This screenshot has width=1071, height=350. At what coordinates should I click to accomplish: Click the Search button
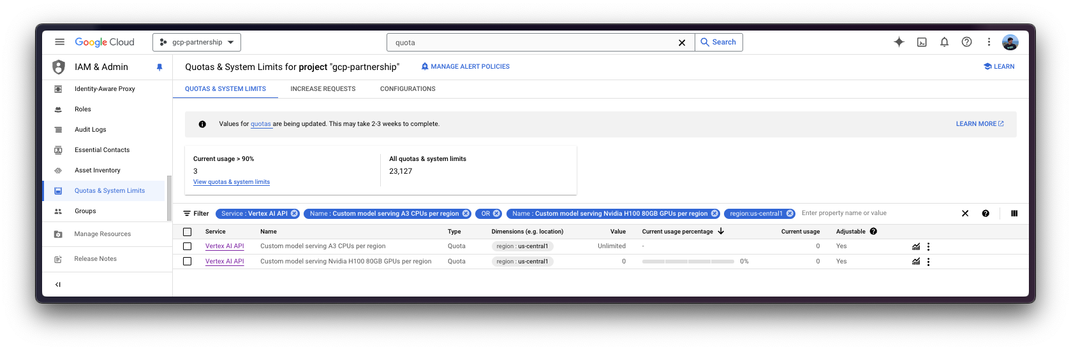coord(718,42)
